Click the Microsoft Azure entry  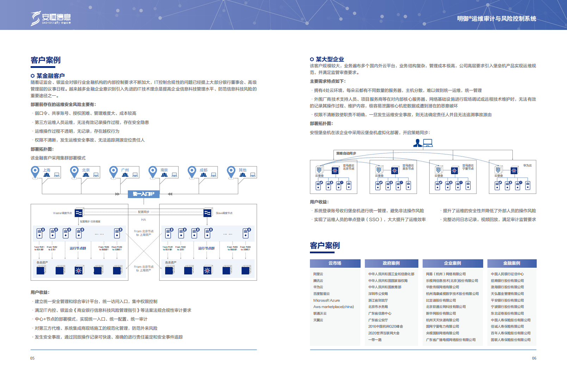pos(326,300)
